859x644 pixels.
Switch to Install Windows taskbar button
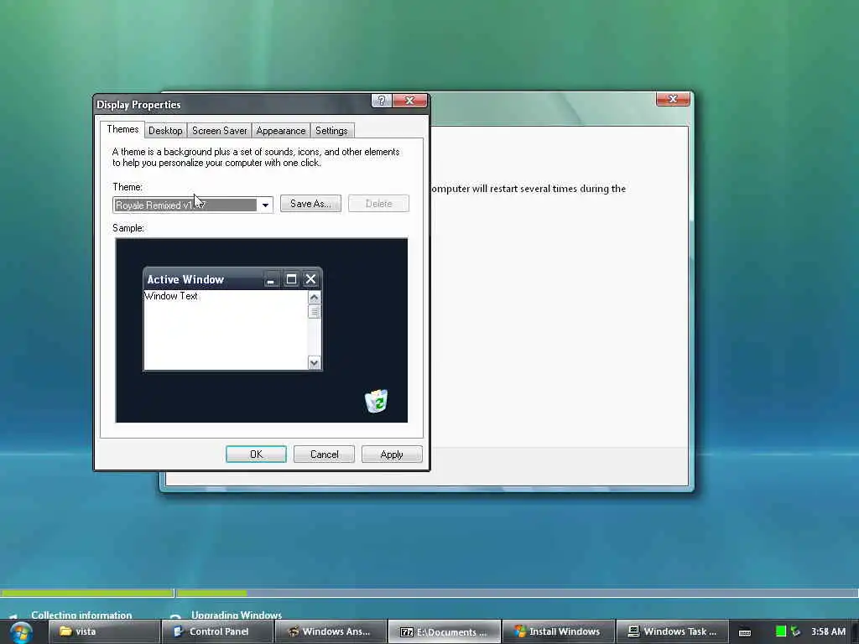558,631
